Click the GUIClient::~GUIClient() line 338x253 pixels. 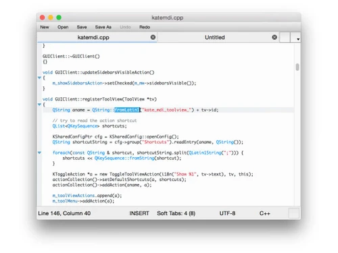[71, 57]
